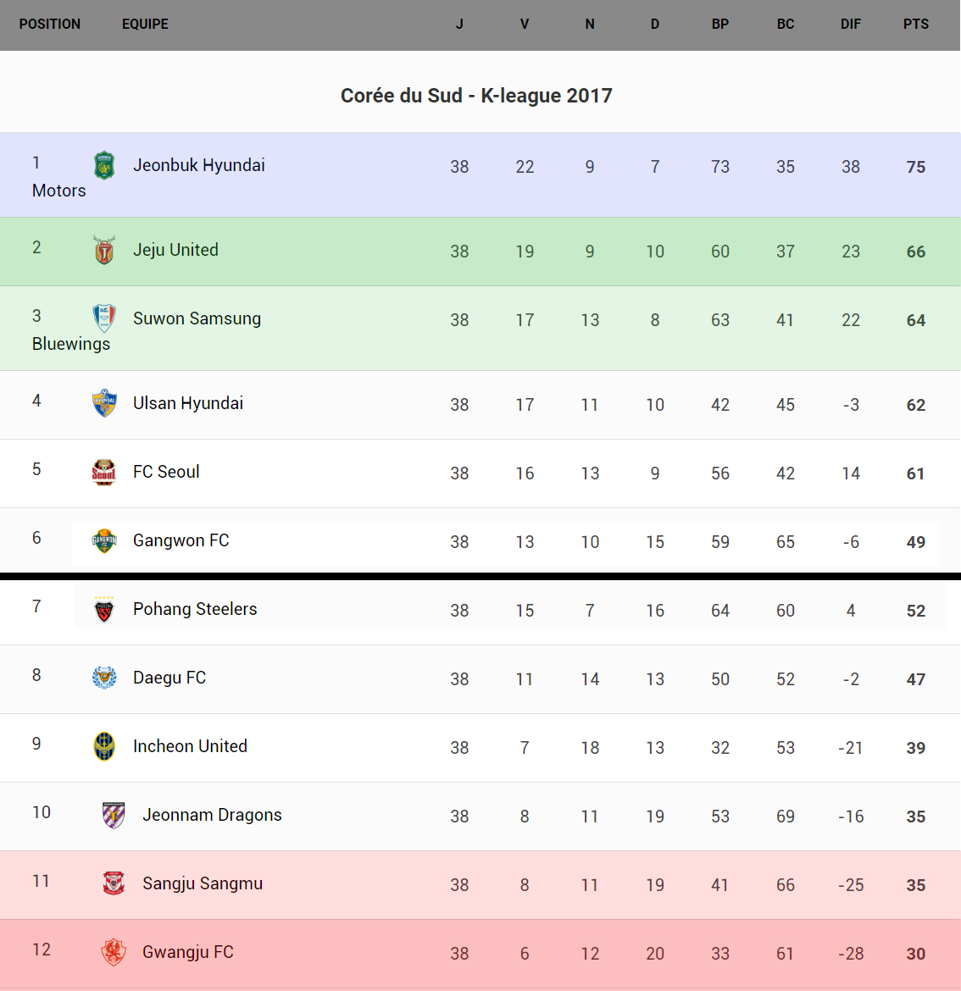
Task: Click the Suwon Samsung Bluewings crest
Action: coord(104,318)
